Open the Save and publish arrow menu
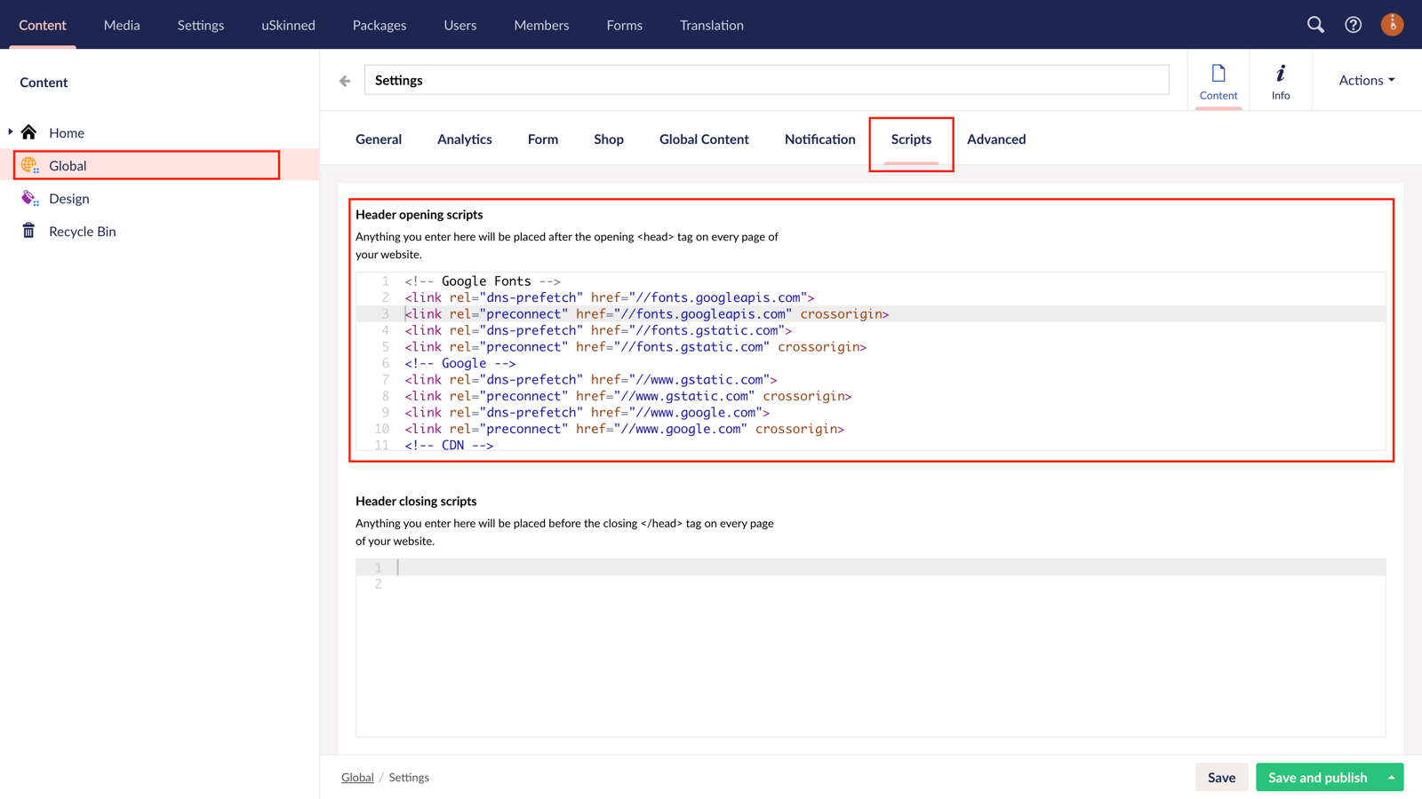 pyautogui.click(x=1391, y=777)
